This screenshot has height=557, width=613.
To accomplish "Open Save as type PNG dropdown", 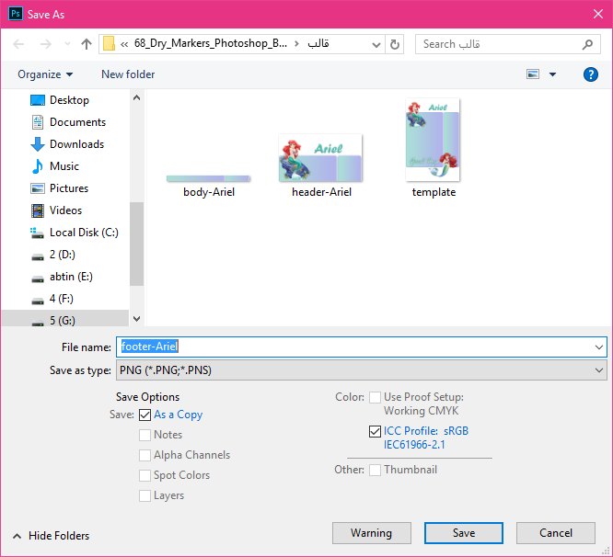I will click(x=361, y=370).
